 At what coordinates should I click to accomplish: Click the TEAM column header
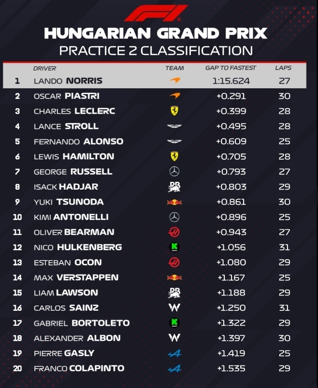click(x=174, y=69)
